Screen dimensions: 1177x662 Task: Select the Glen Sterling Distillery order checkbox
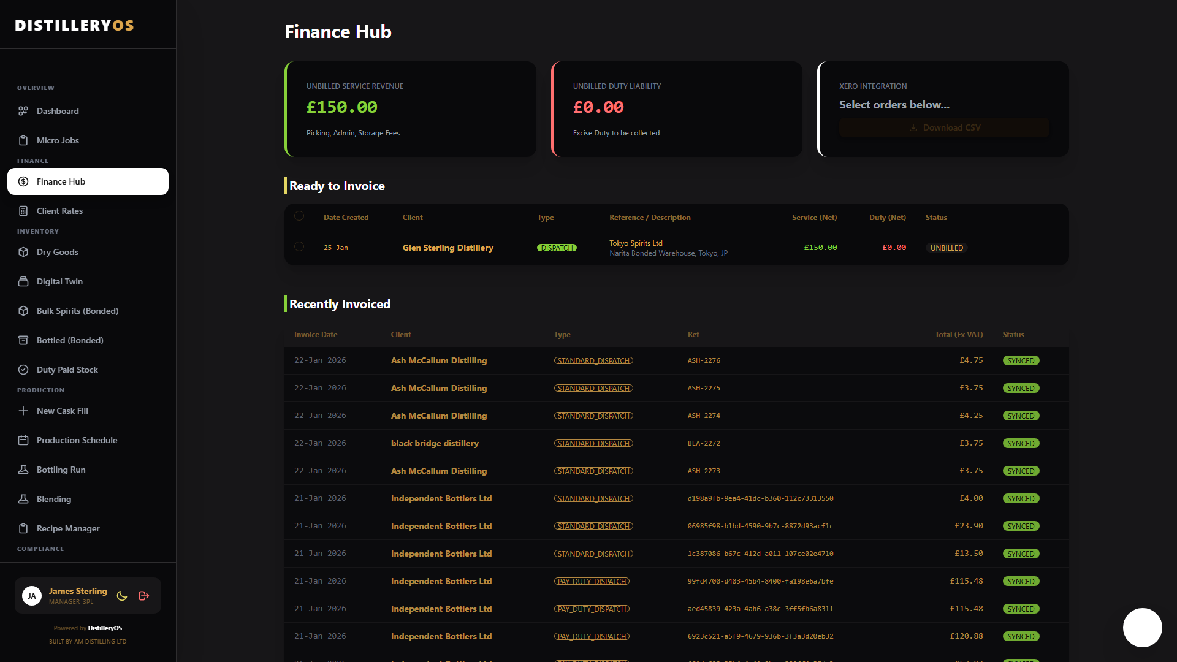pyautogui.click(x=299, y=246)
